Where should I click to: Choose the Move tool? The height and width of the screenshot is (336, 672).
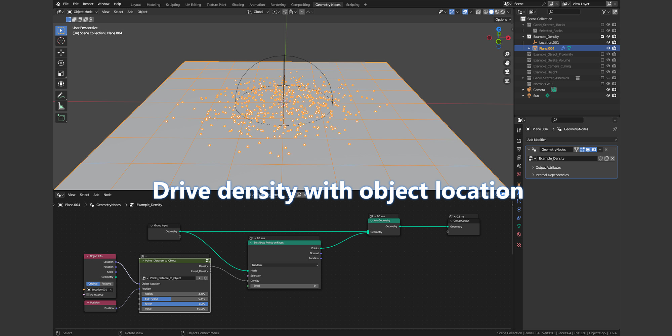[61, 52]
